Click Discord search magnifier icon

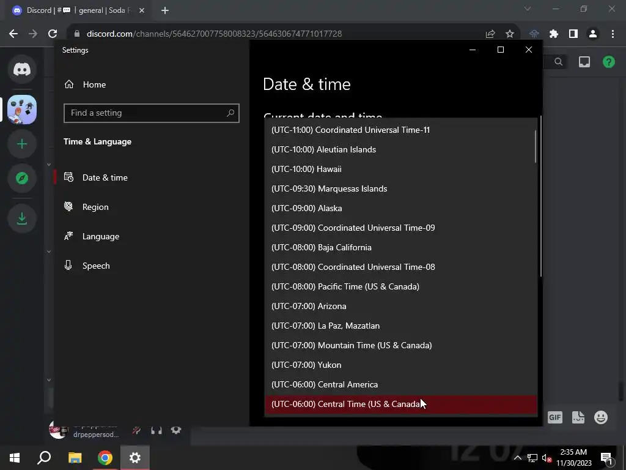click(559, 62)
